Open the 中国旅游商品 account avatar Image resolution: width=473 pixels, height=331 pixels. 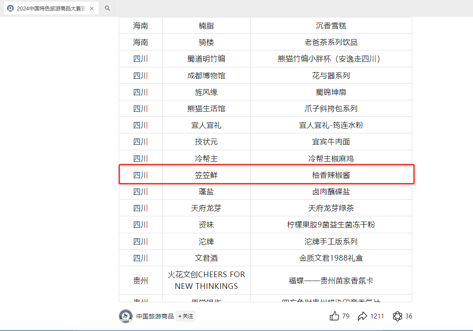[125, 316]
